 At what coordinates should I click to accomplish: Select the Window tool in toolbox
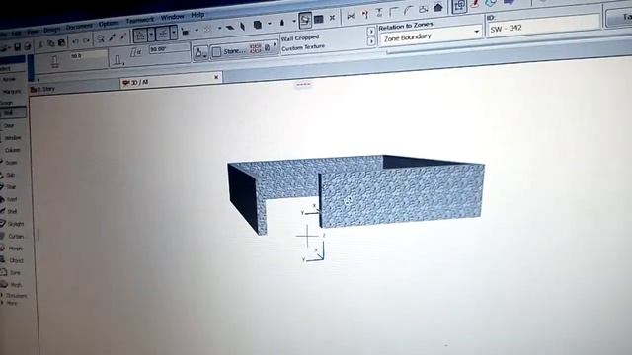(x=13, y=138)
